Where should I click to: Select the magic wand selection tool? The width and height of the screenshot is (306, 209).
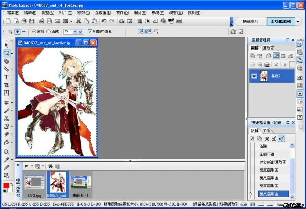click(6, 53)
